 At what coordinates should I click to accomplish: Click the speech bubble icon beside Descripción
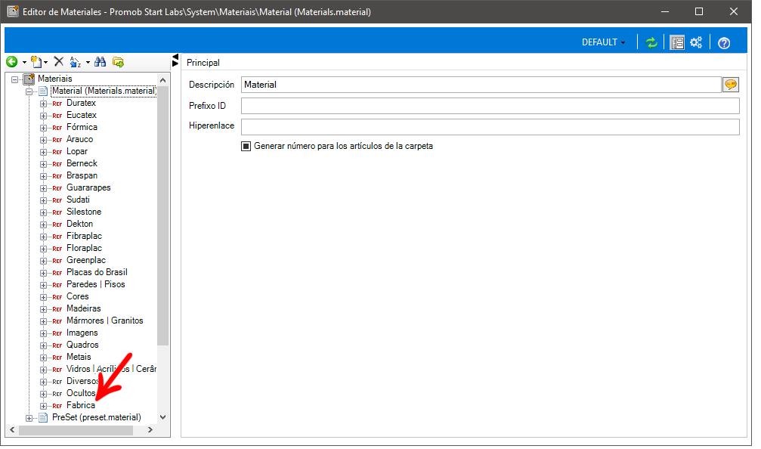click(x=731, y=85)
